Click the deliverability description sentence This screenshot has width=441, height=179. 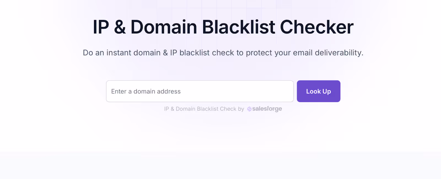(x=223, y=53)
